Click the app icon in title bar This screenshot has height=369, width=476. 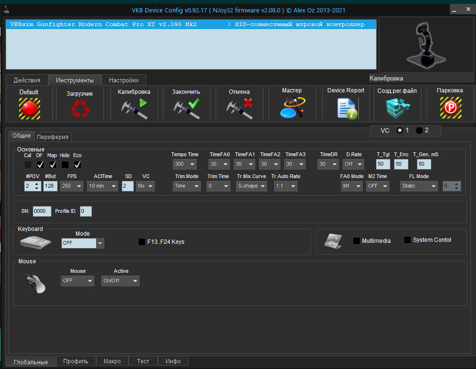[6, 10]
